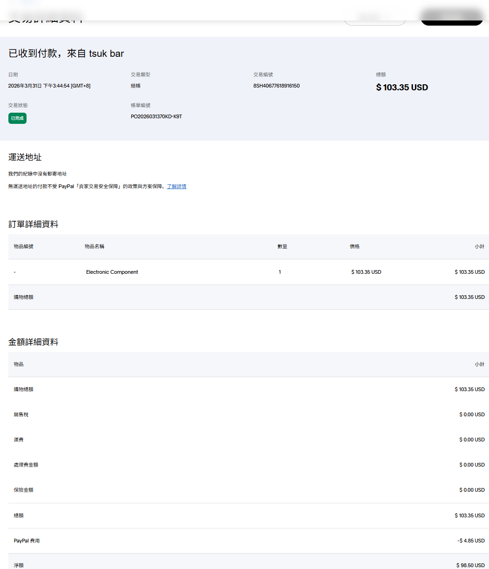The height and width of the screenshot is (569, 489).
Task: Click the 物品編號 column header
Action: [23, 246]
